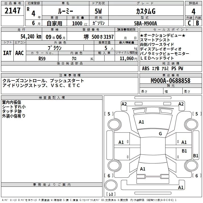Select アイドリングストップ、VSC、ETC note line
This screenshot has height=203, width=203.
point(41,86)
